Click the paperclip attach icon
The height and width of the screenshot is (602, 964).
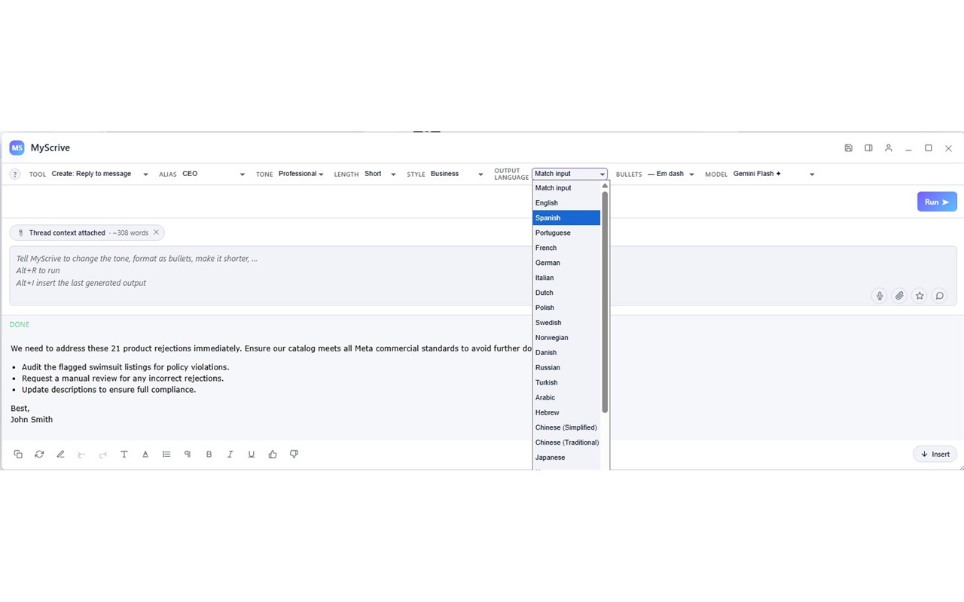[899, 296]
